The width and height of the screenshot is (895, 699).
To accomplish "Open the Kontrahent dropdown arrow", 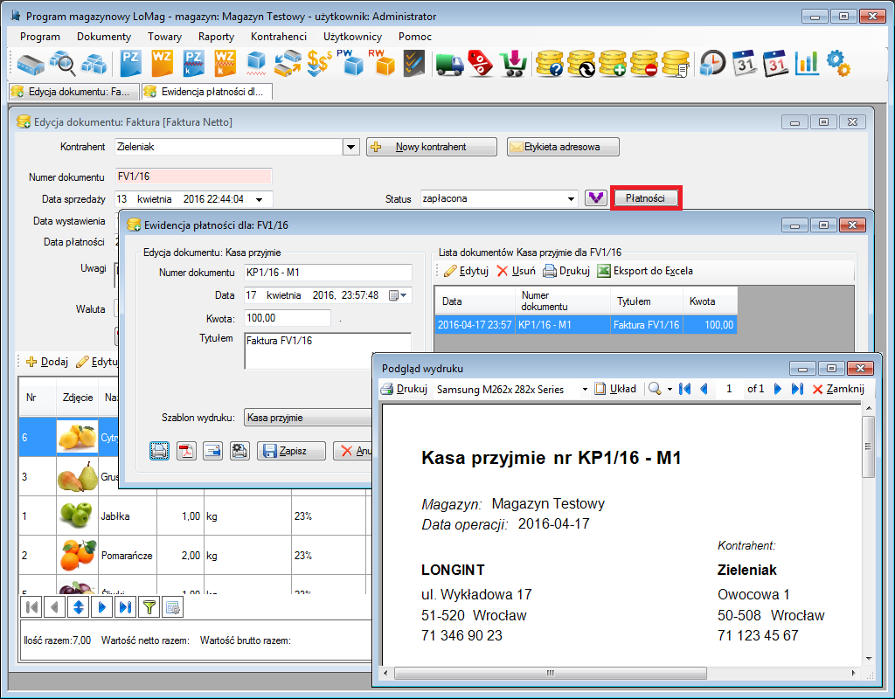I will click(x=350, y=147).
